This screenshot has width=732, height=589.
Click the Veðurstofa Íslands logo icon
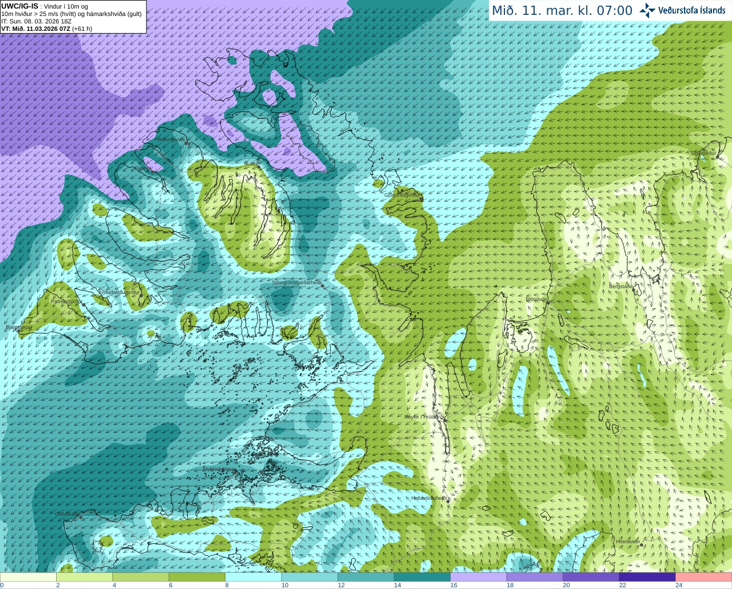[x=647, y=10]
